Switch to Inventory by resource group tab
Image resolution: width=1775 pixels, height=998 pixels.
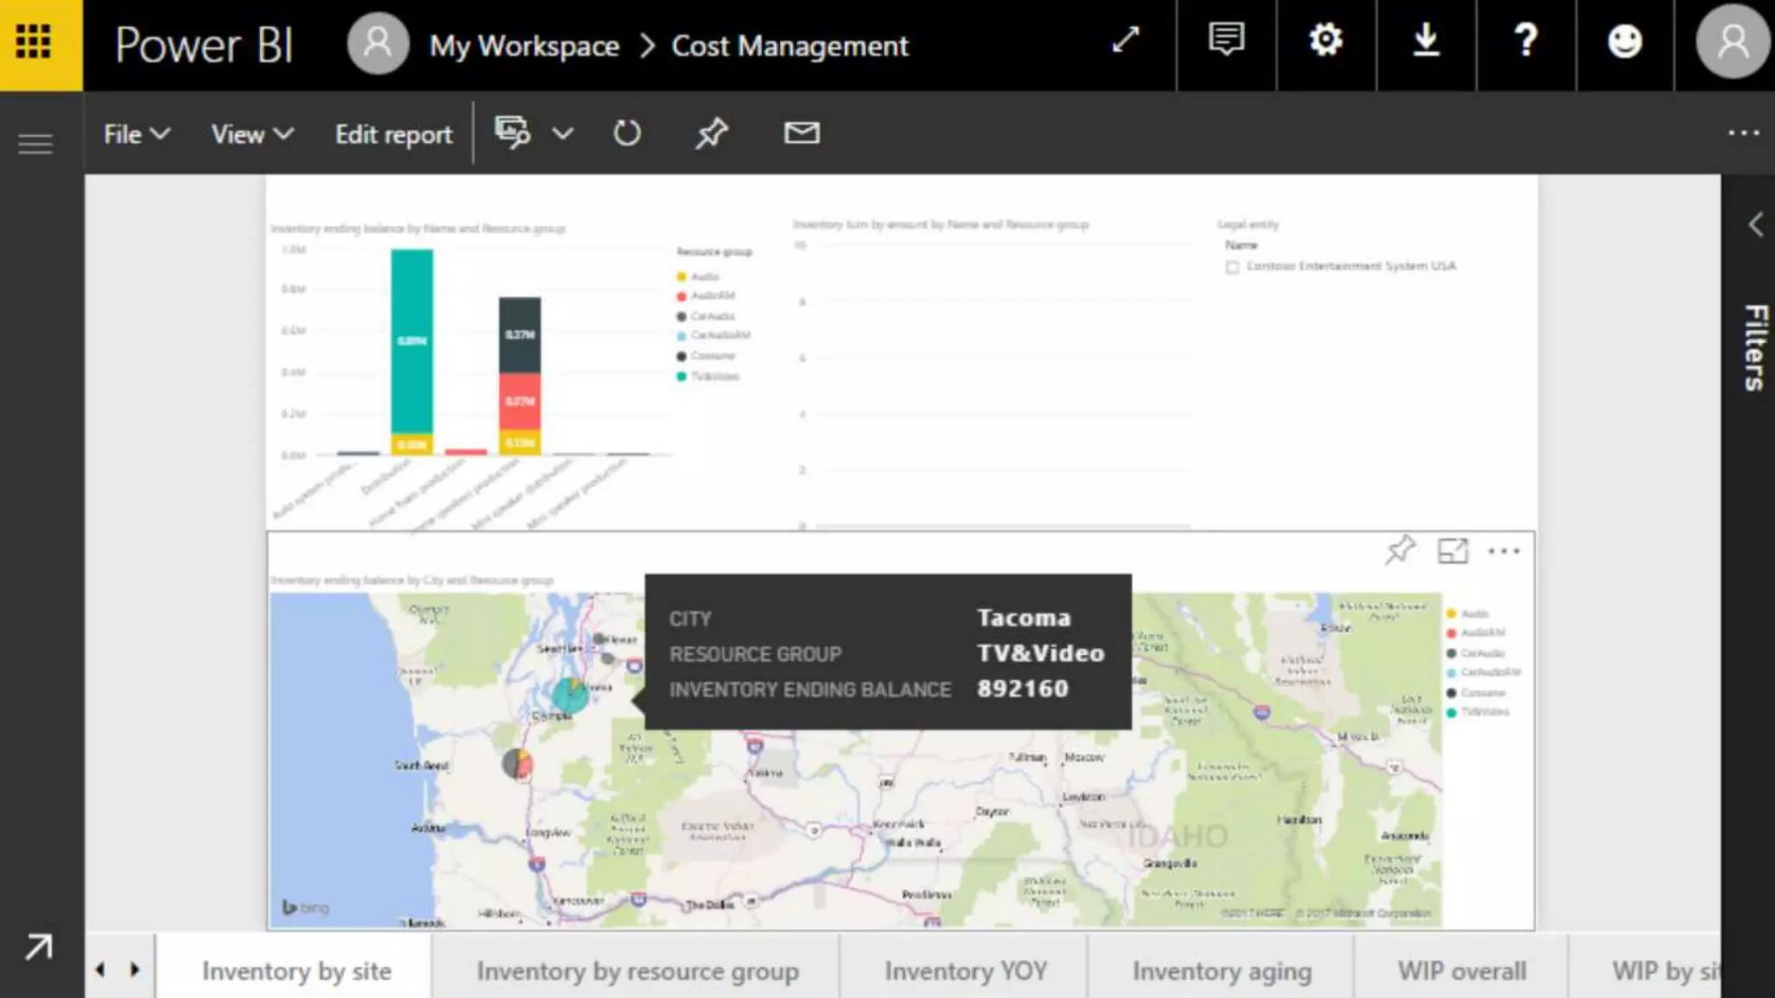[x=637, y=971]
